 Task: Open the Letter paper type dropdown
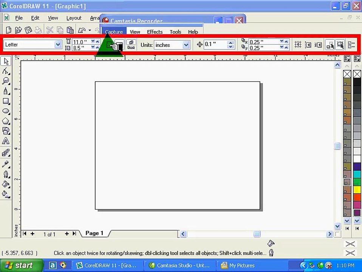pos(58,44)
